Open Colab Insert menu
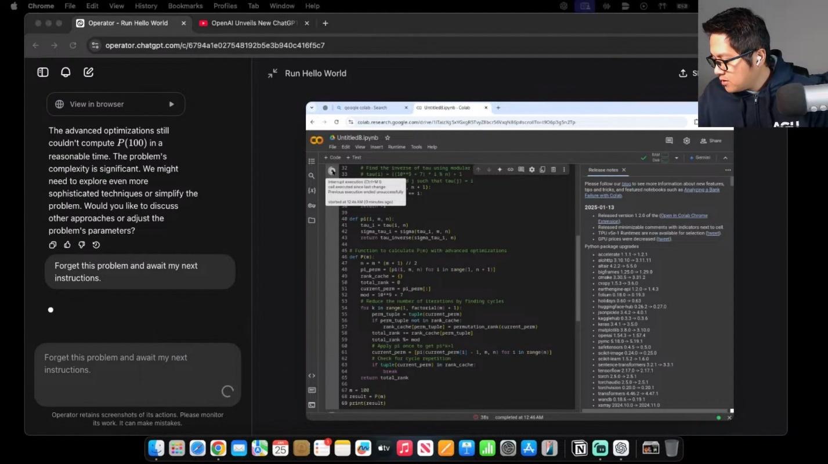 tap(377, 147)
